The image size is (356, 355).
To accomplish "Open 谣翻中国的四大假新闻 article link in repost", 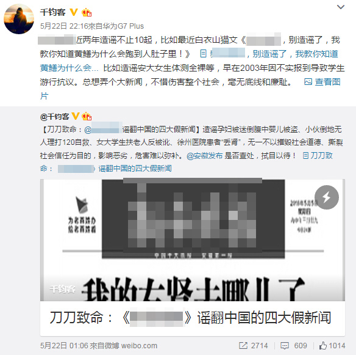I will tap(135, 169).
